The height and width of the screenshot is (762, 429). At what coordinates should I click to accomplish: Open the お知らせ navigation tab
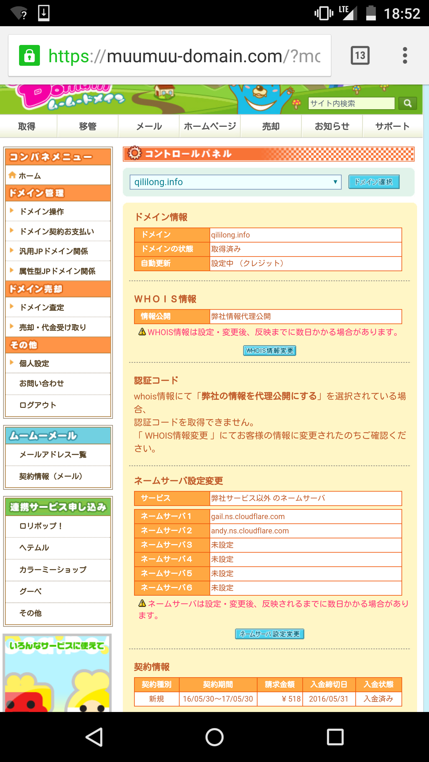pyautogui.click(x=332, y=127)
